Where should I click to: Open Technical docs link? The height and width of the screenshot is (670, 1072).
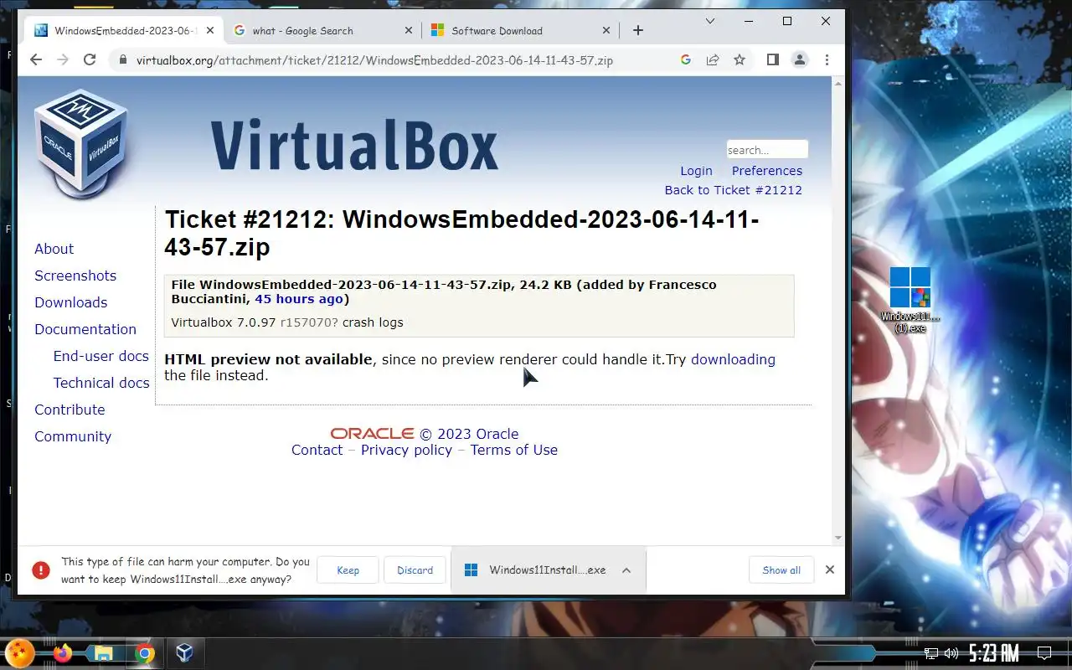[x=101, y=383]
